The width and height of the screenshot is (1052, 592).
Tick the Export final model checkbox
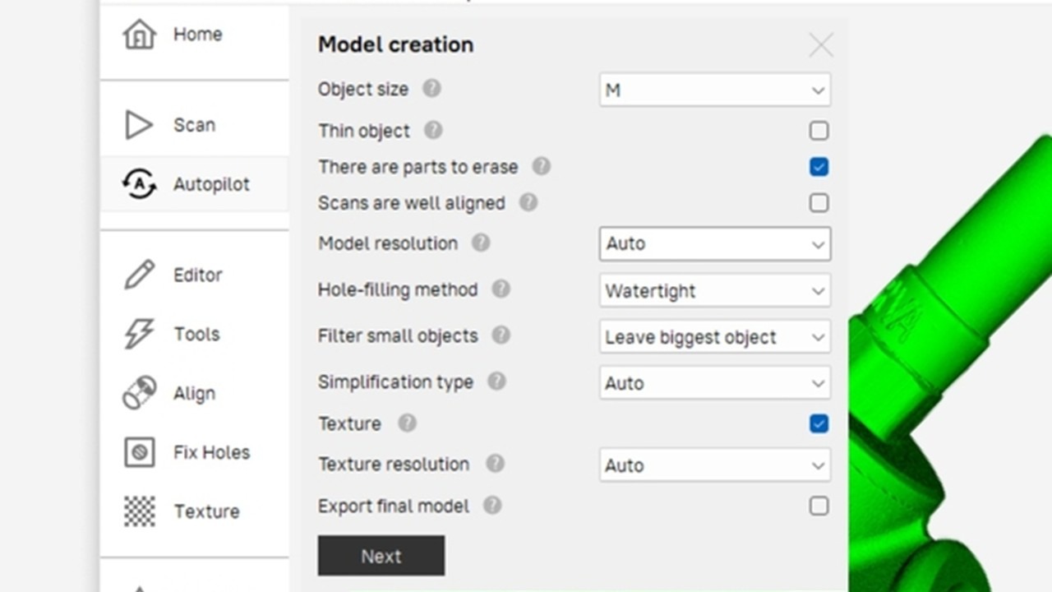(x=819, y=506)
